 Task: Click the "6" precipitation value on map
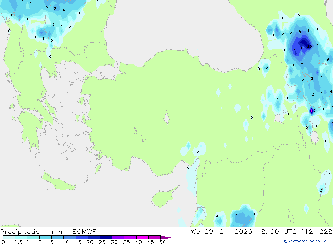pyautogui.click(x=328, y=60)
